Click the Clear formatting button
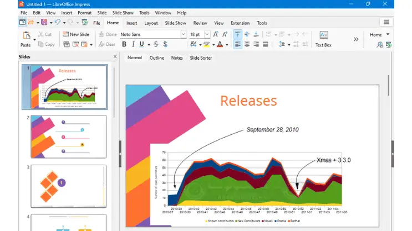This screenshot has width=412, height=231. (x=107, y=44)
